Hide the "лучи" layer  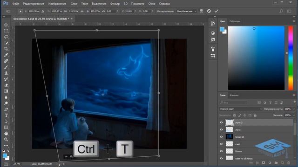221,130
